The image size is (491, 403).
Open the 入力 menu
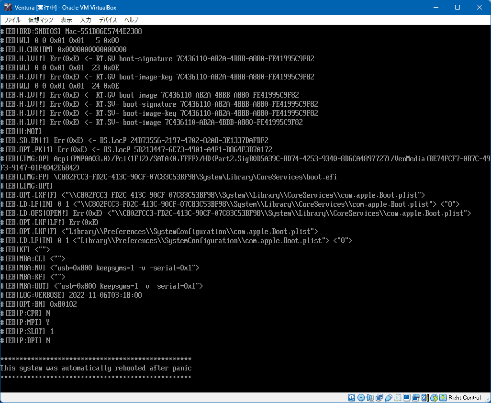click(x=86, y=20)
